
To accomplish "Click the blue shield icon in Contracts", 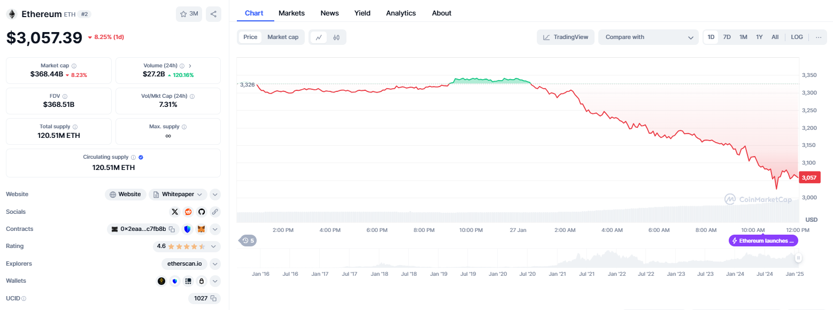I will pyautogui.click(x=187, y=229).
